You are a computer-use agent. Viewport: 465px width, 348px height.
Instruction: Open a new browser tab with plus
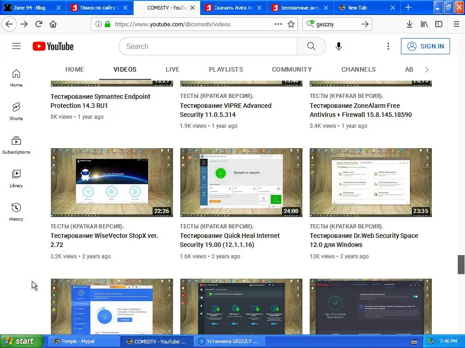point(408,7)
